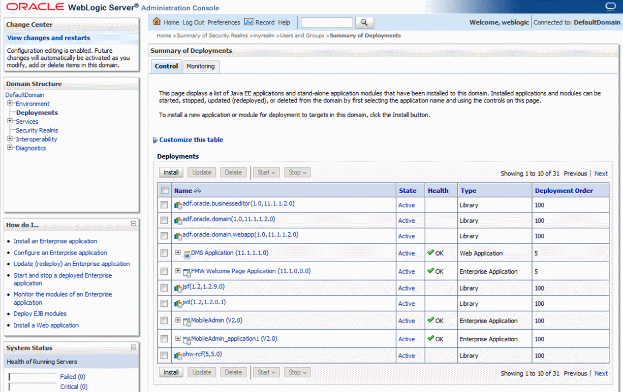Click the library icon beside jsf(1.2,1.2.9.0)
The image size is (623, 392).
[x=178, y=289]
